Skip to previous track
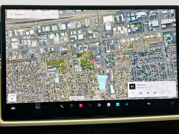This screenshot has height=134, width=179. pyautogui.click(x=140, y=93)
